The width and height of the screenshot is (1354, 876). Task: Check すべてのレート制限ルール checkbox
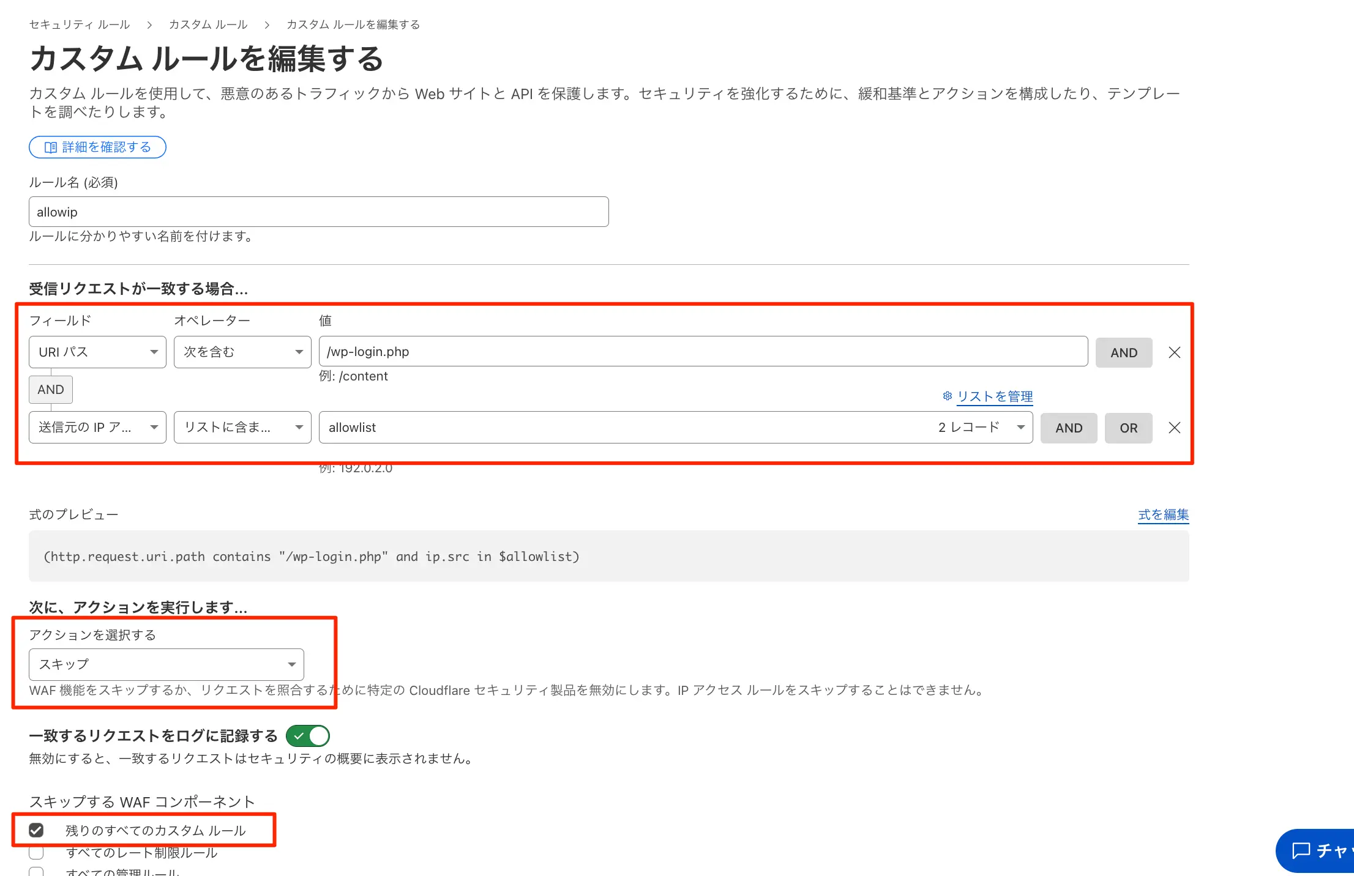pyautogui.click(x=37, y=852)
